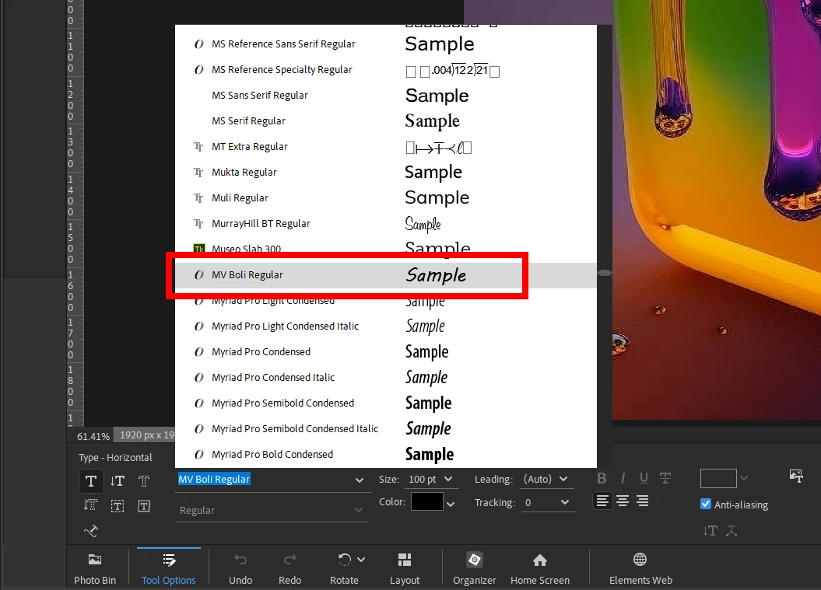
Task: Expand the Rotate options arrow
Action: pyautogui.click(x=361, y=560)
